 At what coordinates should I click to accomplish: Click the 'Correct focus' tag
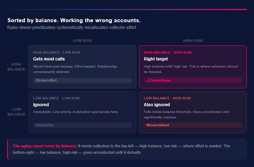(x=193, y=80)
